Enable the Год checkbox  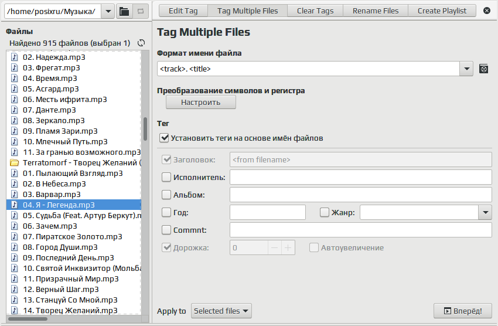(x=166, y=212)
